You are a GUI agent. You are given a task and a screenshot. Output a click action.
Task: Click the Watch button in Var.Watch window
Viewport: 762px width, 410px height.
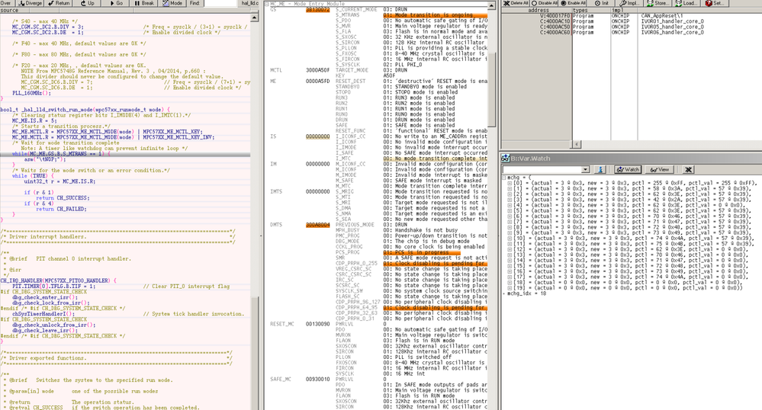coord(628,169)
